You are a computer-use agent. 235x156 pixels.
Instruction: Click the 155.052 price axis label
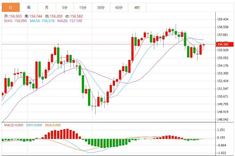click(223, 58)
